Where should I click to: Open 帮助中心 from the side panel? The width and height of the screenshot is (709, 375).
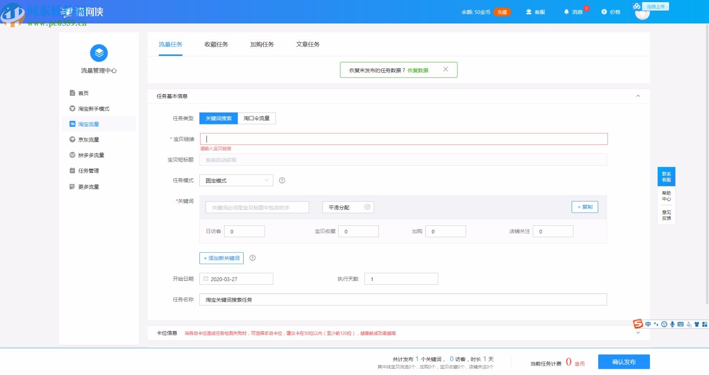(x=666, y=196)
